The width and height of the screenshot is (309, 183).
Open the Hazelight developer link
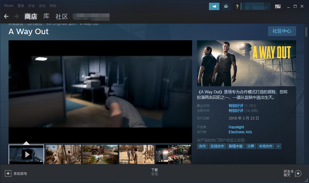(x=236, y=127)
